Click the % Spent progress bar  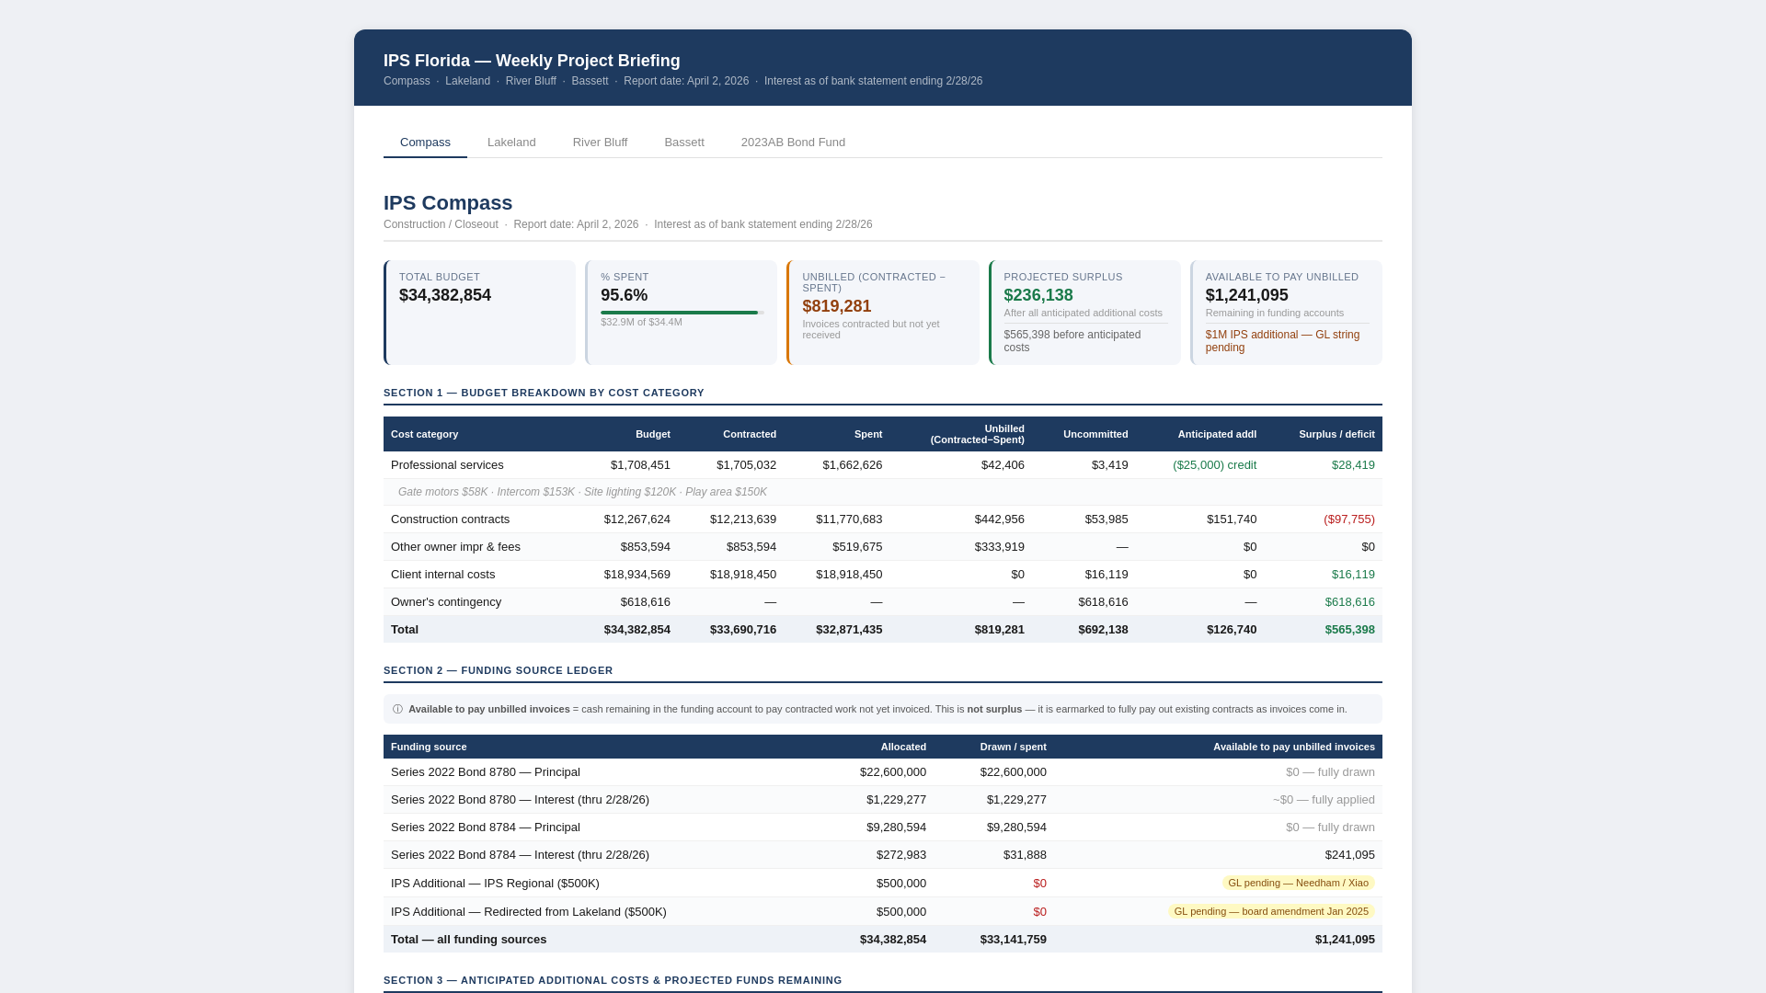pos(682,313)
